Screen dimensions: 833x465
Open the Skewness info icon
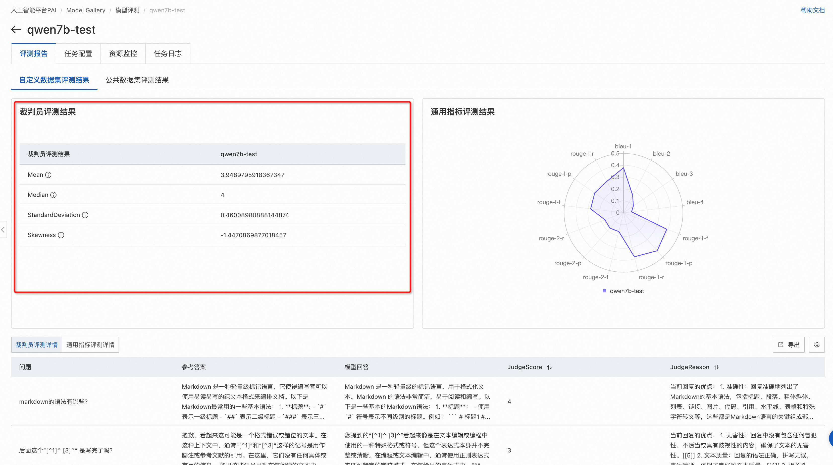click(x=61, y=235)
